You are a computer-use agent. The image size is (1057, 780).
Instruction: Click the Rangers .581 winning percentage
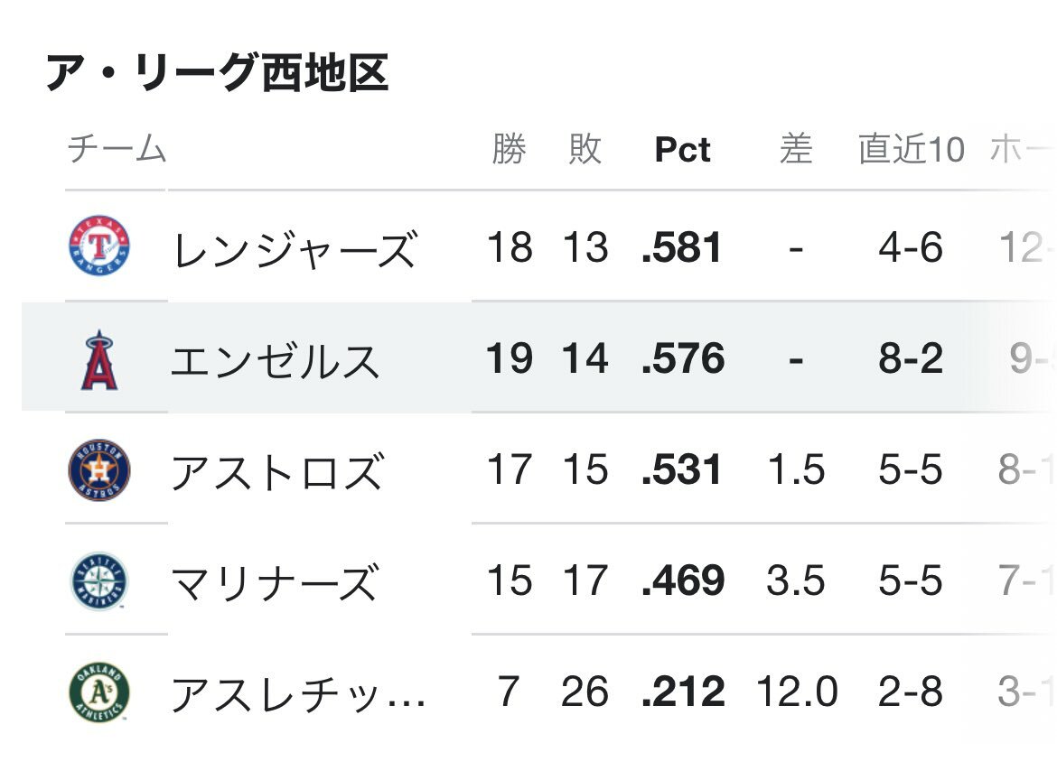coord(682,247)
